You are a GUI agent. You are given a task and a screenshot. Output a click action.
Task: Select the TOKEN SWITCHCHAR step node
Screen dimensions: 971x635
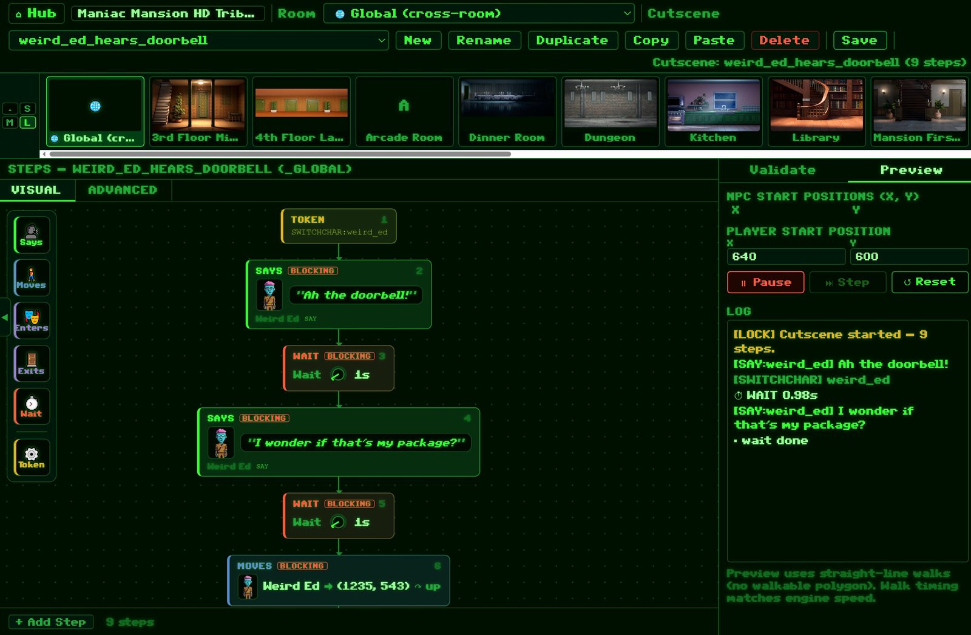(x=339, y=226)
